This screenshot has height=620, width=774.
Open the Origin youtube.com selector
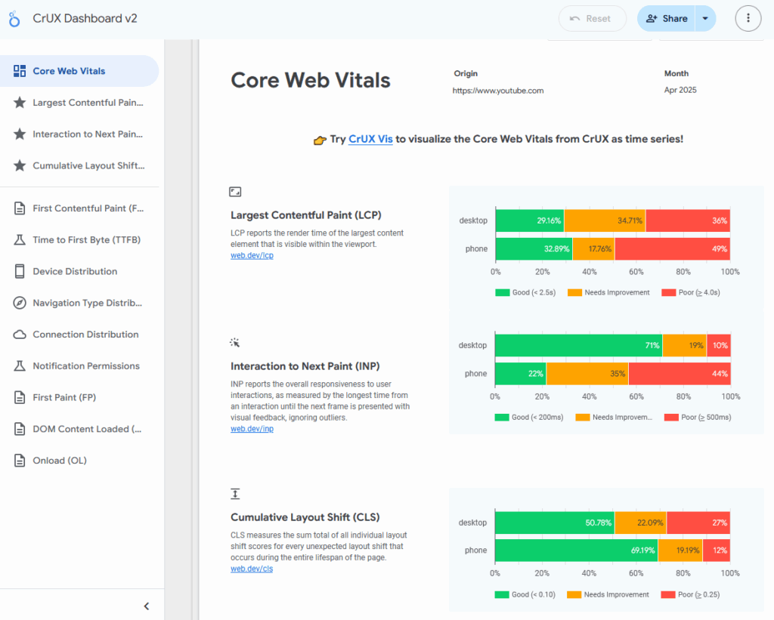click(498, 90)
